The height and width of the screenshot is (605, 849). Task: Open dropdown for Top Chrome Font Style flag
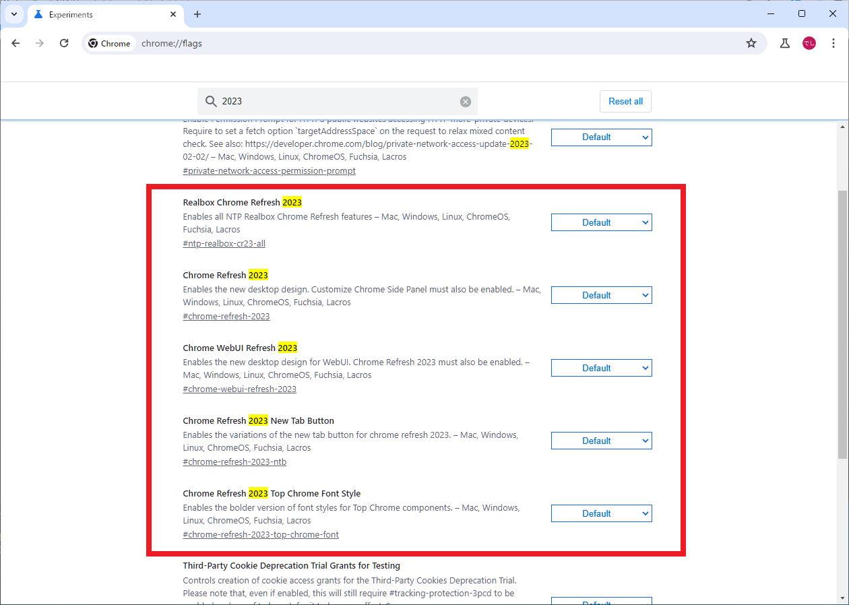pos(602,513)
